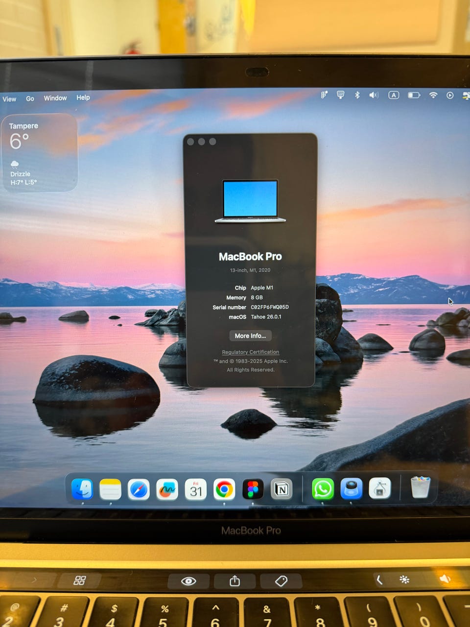Click the MacBook Pro title text
Viewport: 470px width, 627px height.
pos(250,256)
